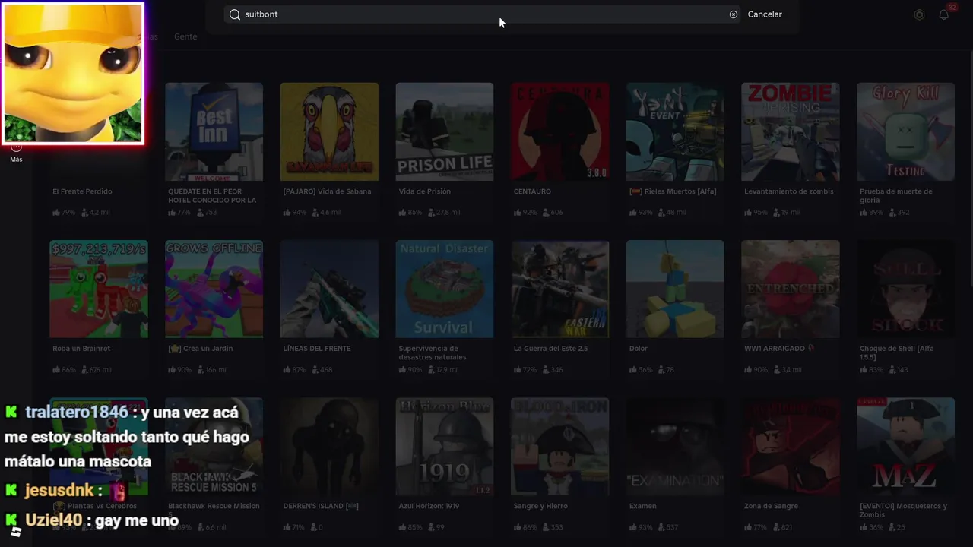The image size is (973, 547).
Task: Click the green K badge beside tralatero1846
Action: click(11, 413)
